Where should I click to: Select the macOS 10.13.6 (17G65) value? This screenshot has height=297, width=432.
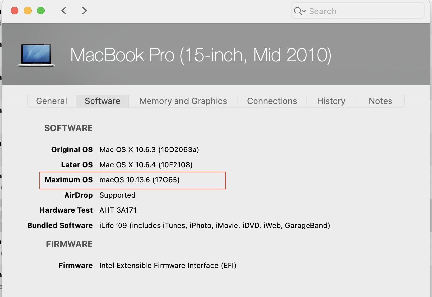[140, 180]
